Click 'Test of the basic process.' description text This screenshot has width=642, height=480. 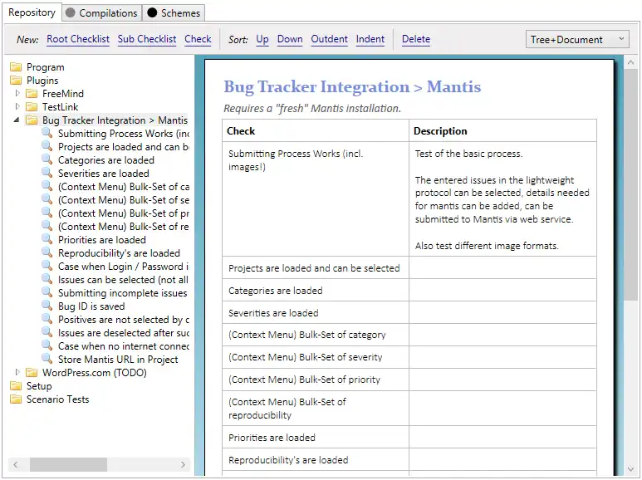pos(468,154)
